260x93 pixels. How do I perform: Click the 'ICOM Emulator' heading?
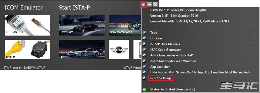click(23, 8)
